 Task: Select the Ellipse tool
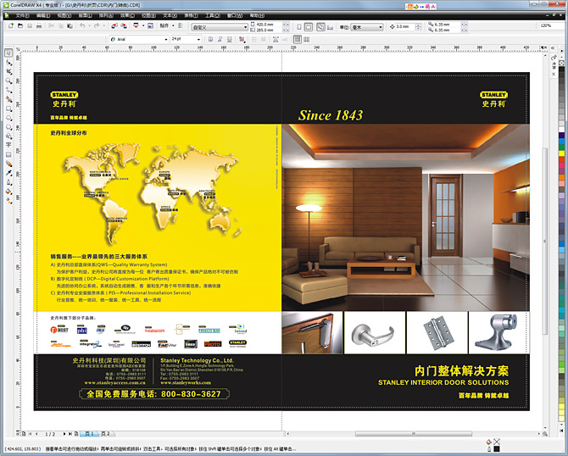point(8,119)
